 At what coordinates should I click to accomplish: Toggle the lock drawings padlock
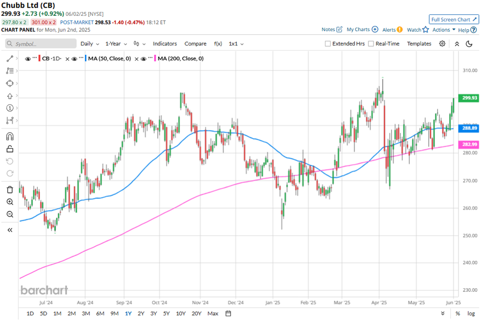pyautogui.click(x=10, y=149)
